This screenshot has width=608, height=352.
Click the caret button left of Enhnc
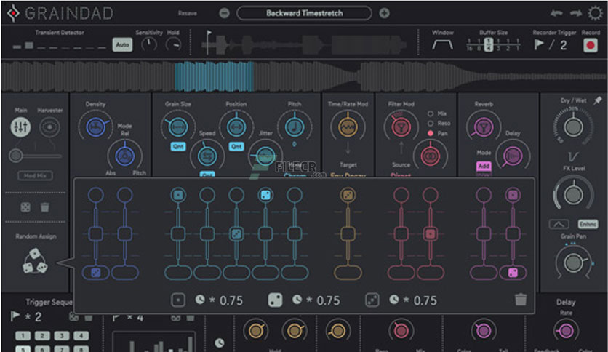pyautogui.click(x=559, y=224)
